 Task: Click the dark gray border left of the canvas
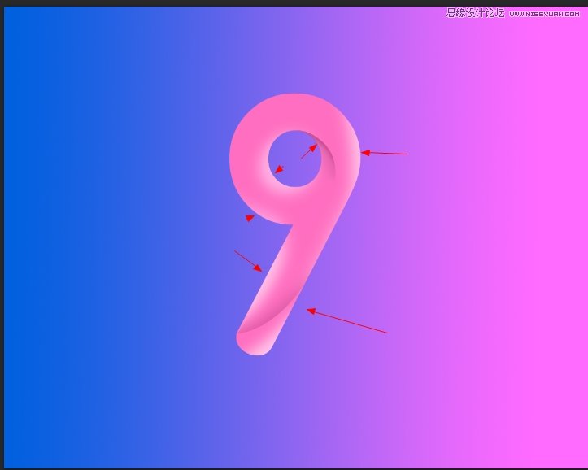(x=2, y=244)
